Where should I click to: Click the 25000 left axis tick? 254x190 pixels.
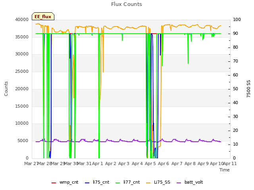click(22, 71)
